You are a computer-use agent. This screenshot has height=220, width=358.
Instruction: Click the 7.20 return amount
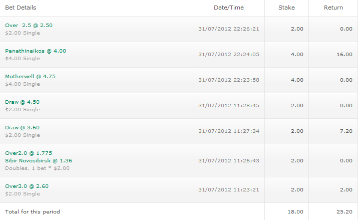(x=346, y=131)
